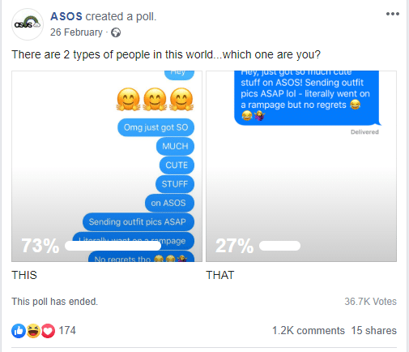Viewport: 409px width, 352px height.
Task: Select the THIS poll option image
Action: (107, 166)
